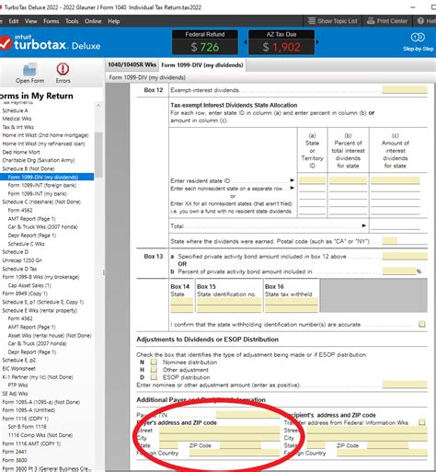Viewport: 436px width, 472px height.
Task: Click resident state percent column (b) field
Action: coord(348,180)
